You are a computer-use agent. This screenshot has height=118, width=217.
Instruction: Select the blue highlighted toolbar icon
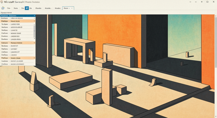coord(27,8)
